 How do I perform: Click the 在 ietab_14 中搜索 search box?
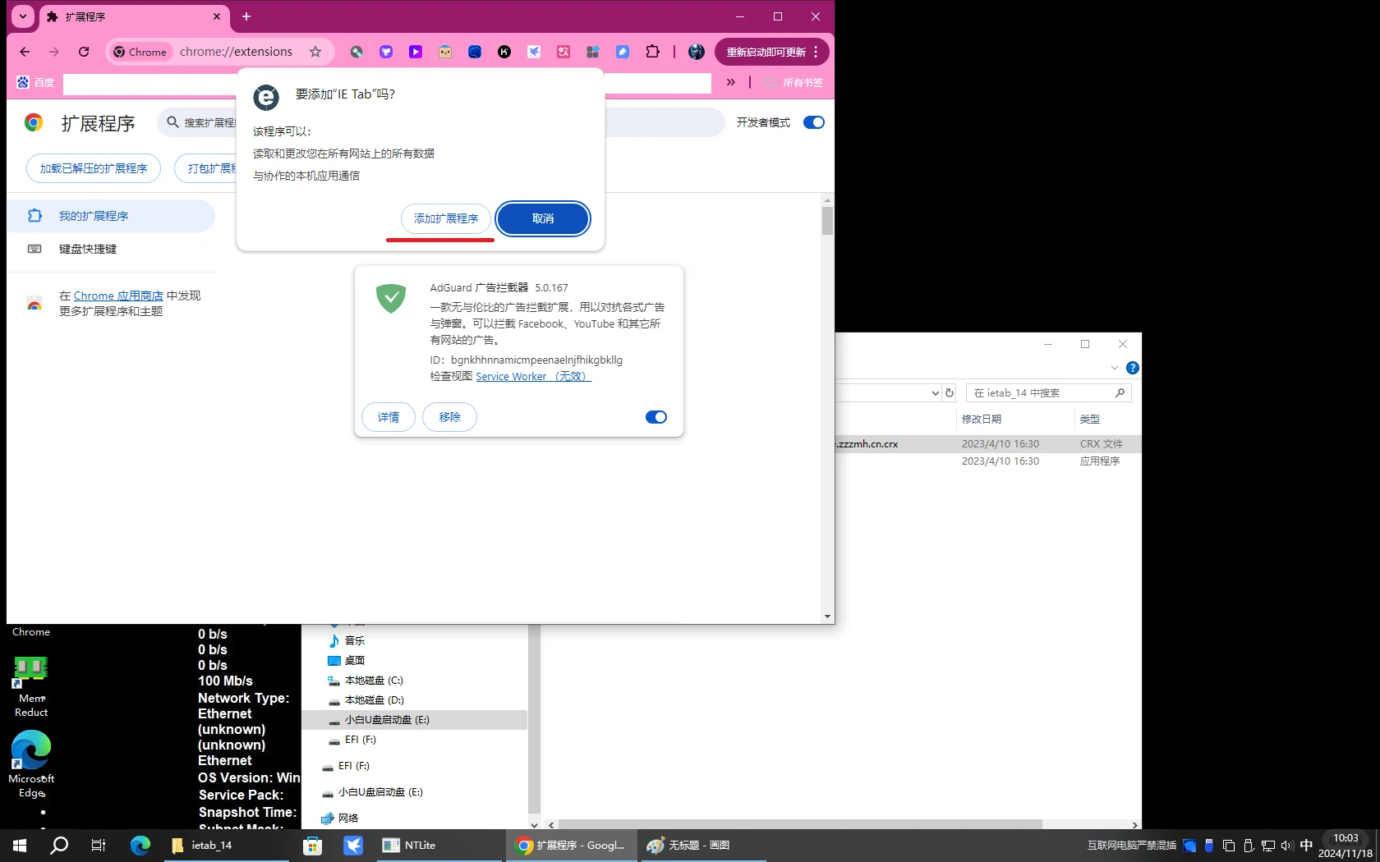(x=1049, y=393)
